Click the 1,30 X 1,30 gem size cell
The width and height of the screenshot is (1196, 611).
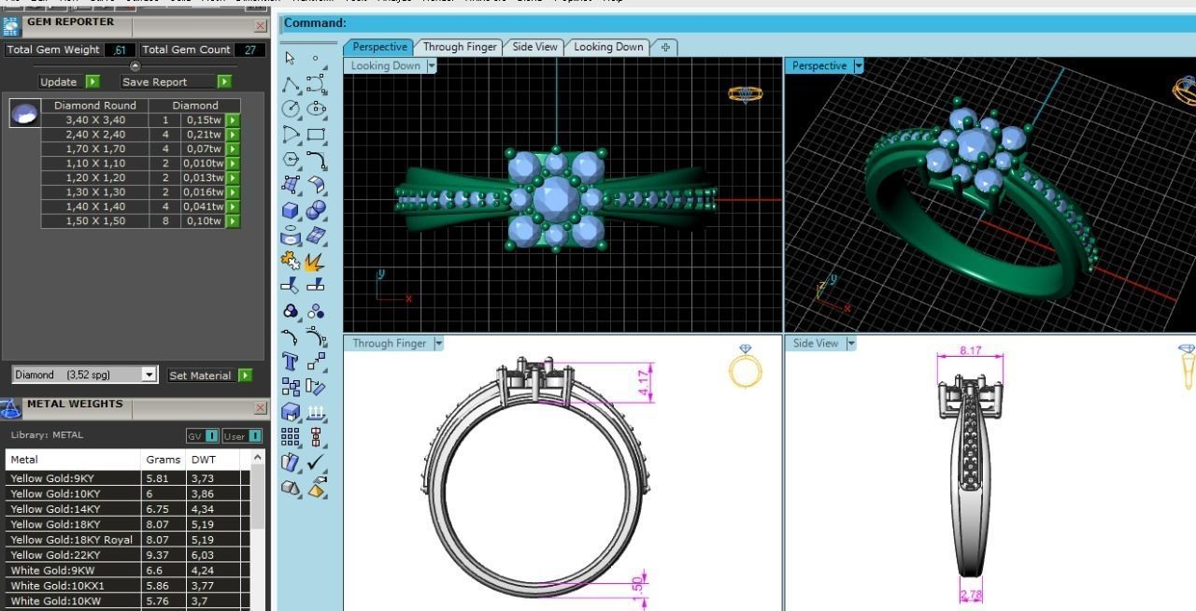[95, 192]
